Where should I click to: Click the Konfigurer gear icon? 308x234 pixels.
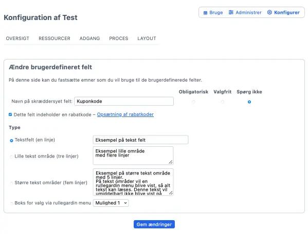click(x=269, y=12)
